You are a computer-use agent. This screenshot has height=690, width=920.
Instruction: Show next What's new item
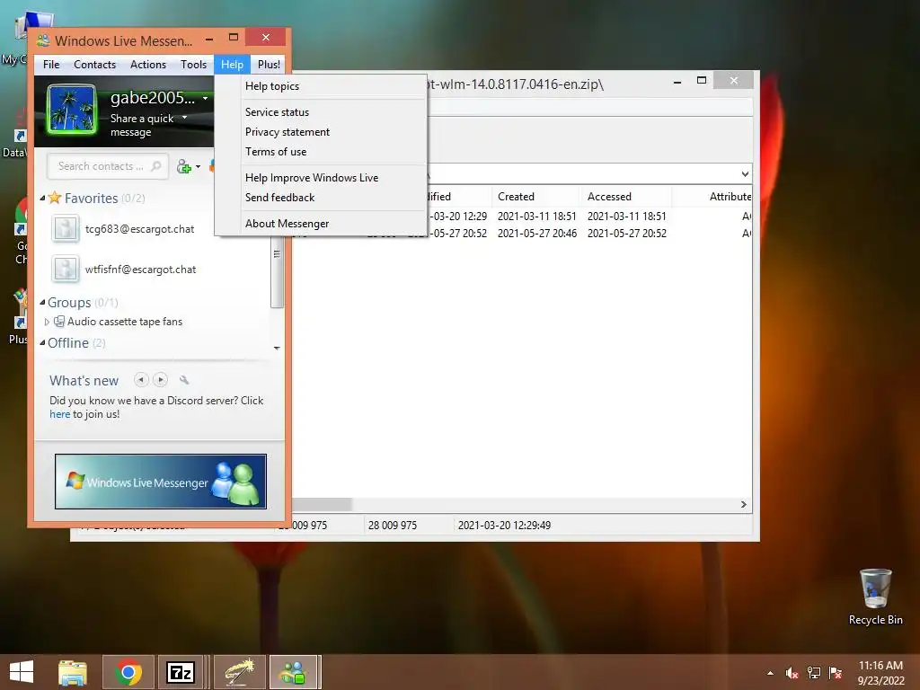click(x=160, y=380)
